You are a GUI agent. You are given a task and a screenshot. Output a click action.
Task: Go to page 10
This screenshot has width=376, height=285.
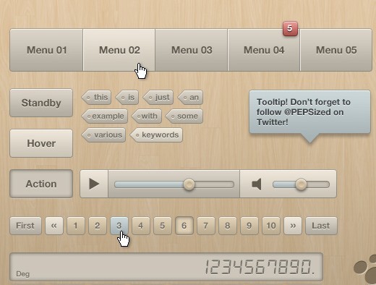(271, 226)
